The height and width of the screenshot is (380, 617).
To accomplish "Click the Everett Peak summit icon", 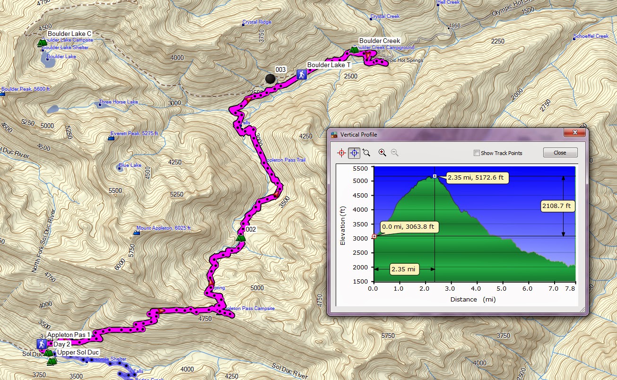I will click(x=111, y=138).
